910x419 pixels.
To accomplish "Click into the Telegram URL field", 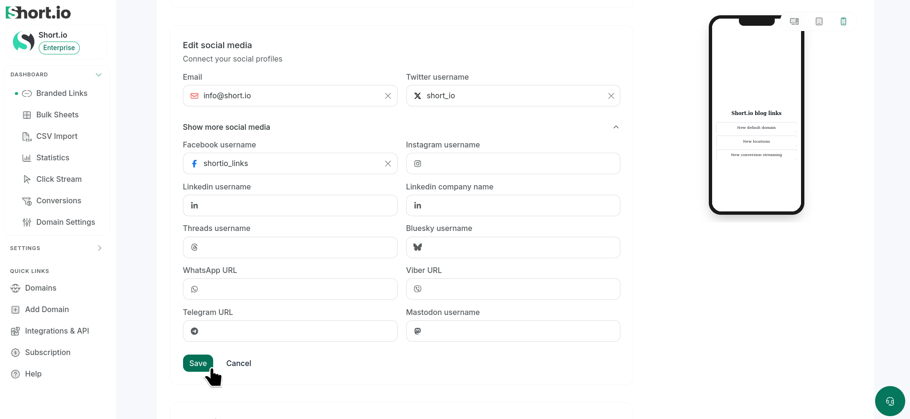I will [x=290, y=331].
